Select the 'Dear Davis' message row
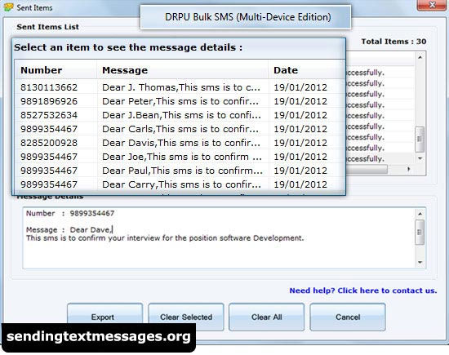Screen dimensions: 449x355 tap(180, 143)
